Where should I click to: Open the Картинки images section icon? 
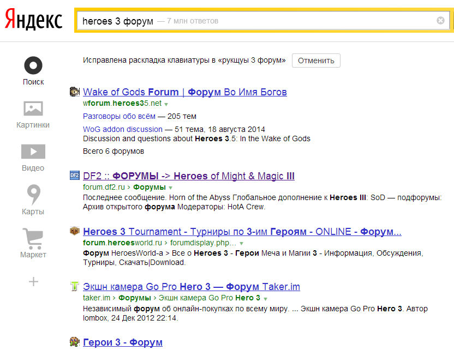click(x=33, y=108)
